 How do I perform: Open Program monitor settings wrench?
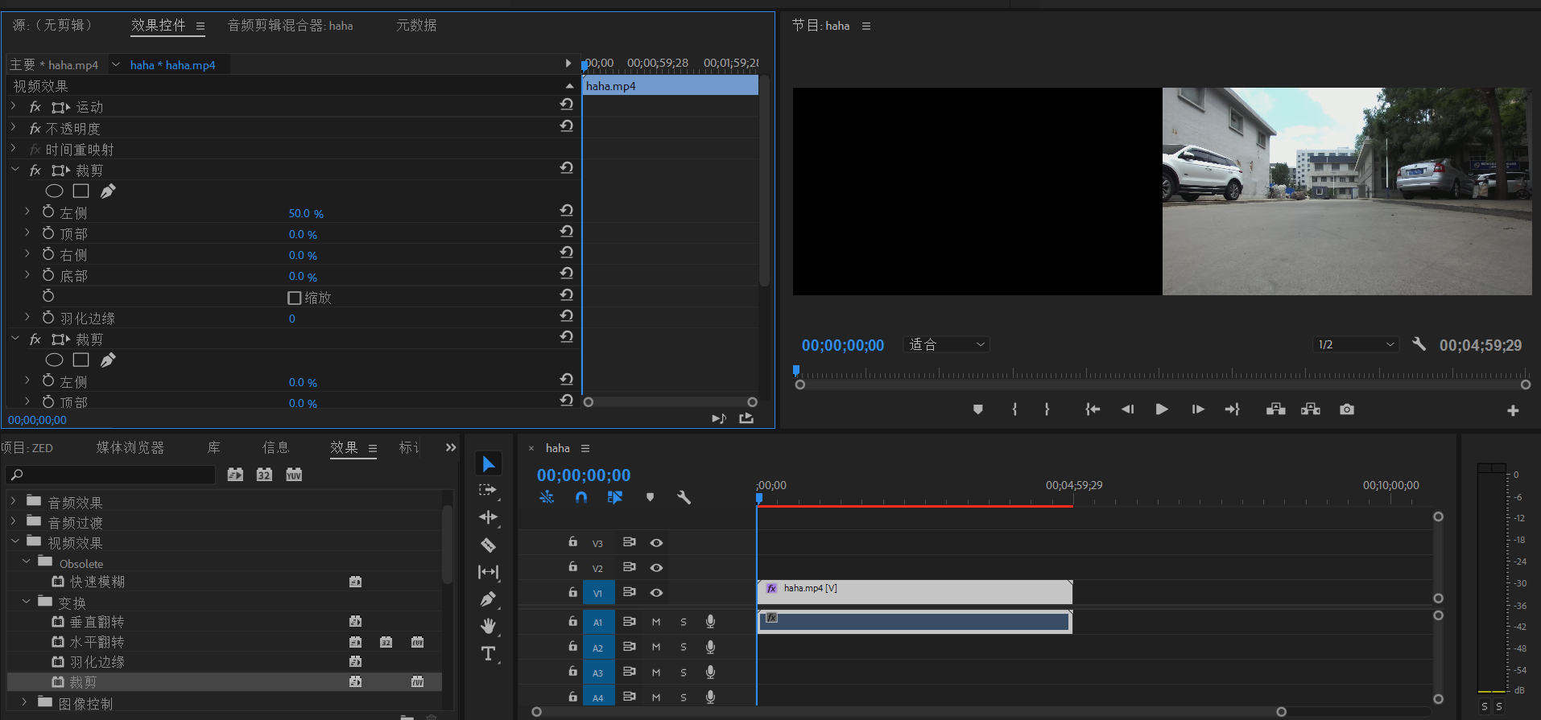pyautogui.click(x=1419, y=344)
